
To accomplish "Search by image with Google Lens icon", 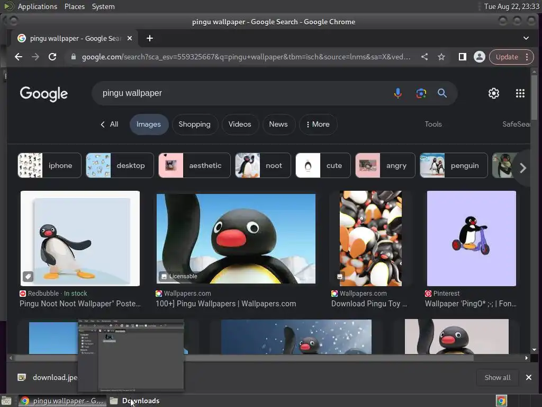I will click(421, 93).
